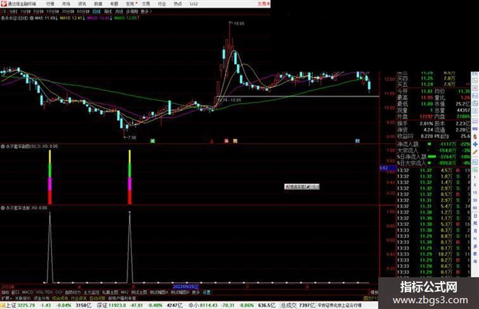
Task: Switch chart to 60分钟 period
Action: [x=83, y=12]
